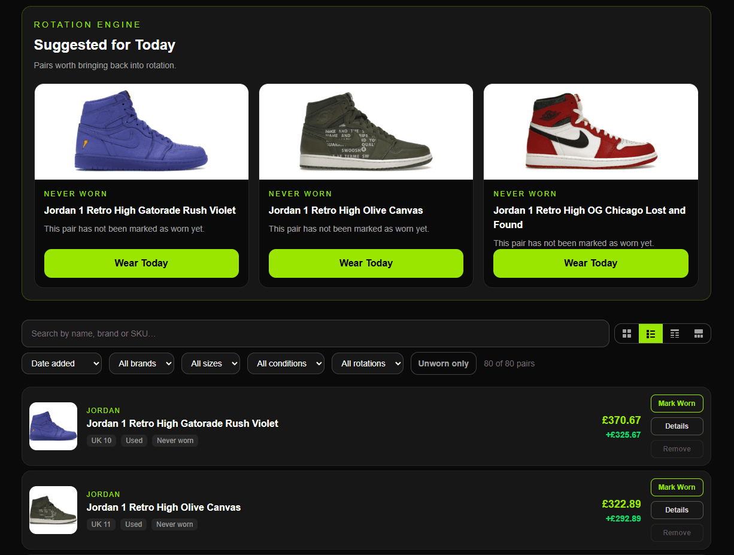
Task: Click list row name Jordan 1 Retro High Gatorade Rush Violet
Action: click(183, 423)
